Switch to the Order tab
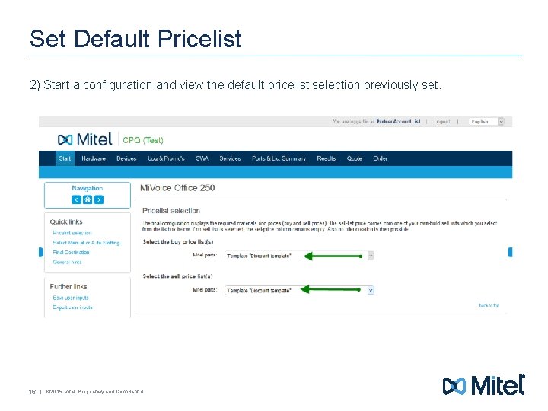Screen dimensions: 548x411 [380, 158]
